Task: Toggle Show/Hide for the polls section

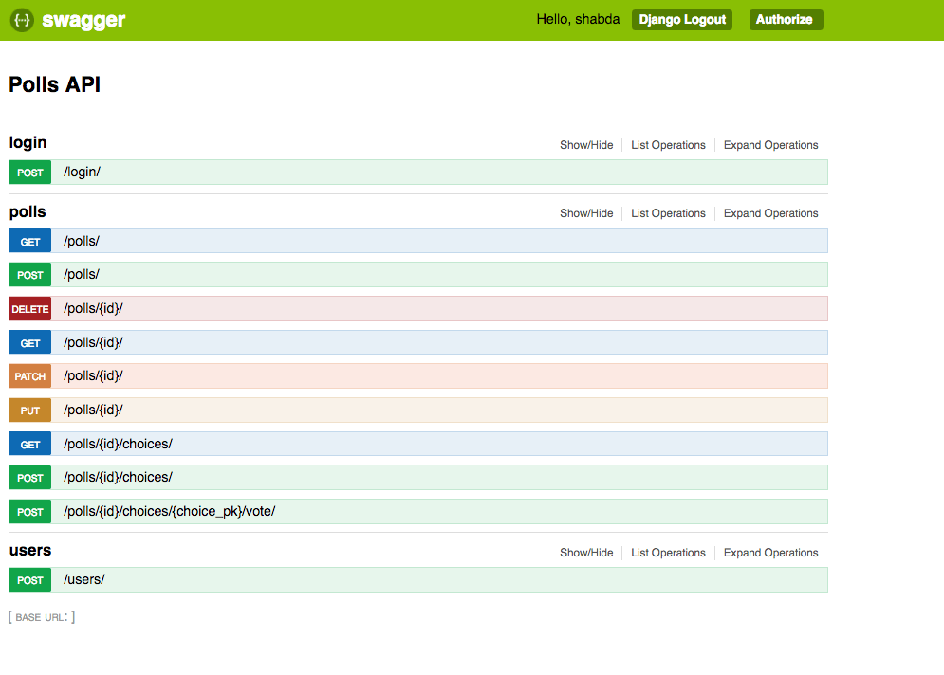Action: click(x=586, y=212)
